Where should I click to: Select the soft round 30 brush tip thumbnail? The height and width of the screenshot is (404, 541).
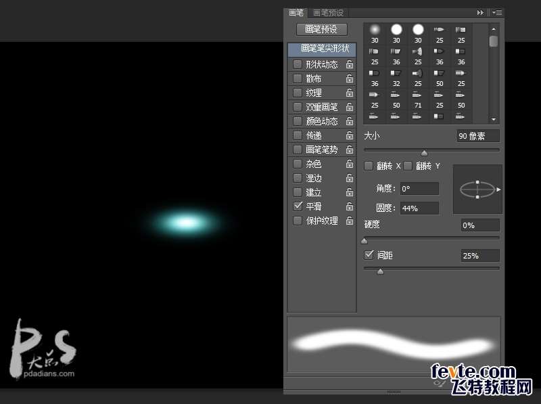[x=375, y=29]
